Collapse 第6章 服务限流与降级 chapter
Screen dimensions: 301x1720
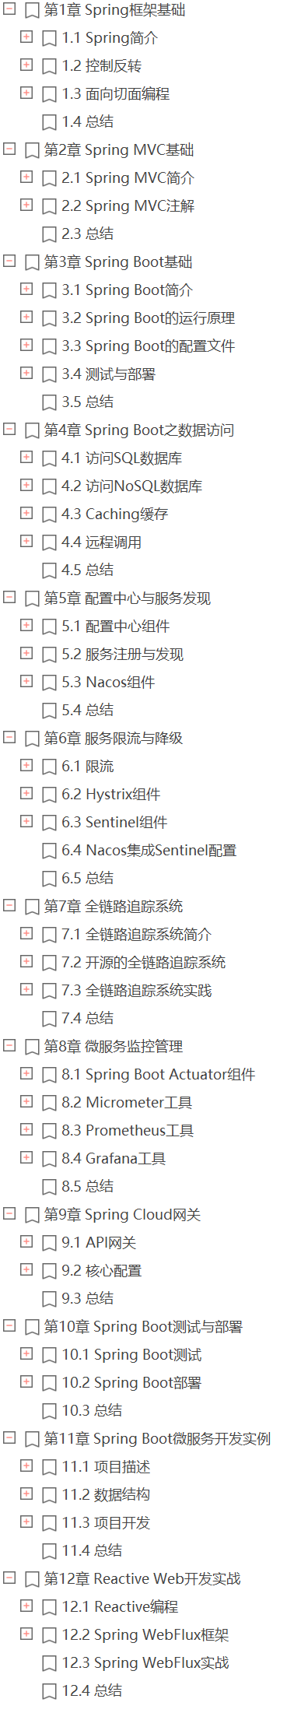(9, 737)
